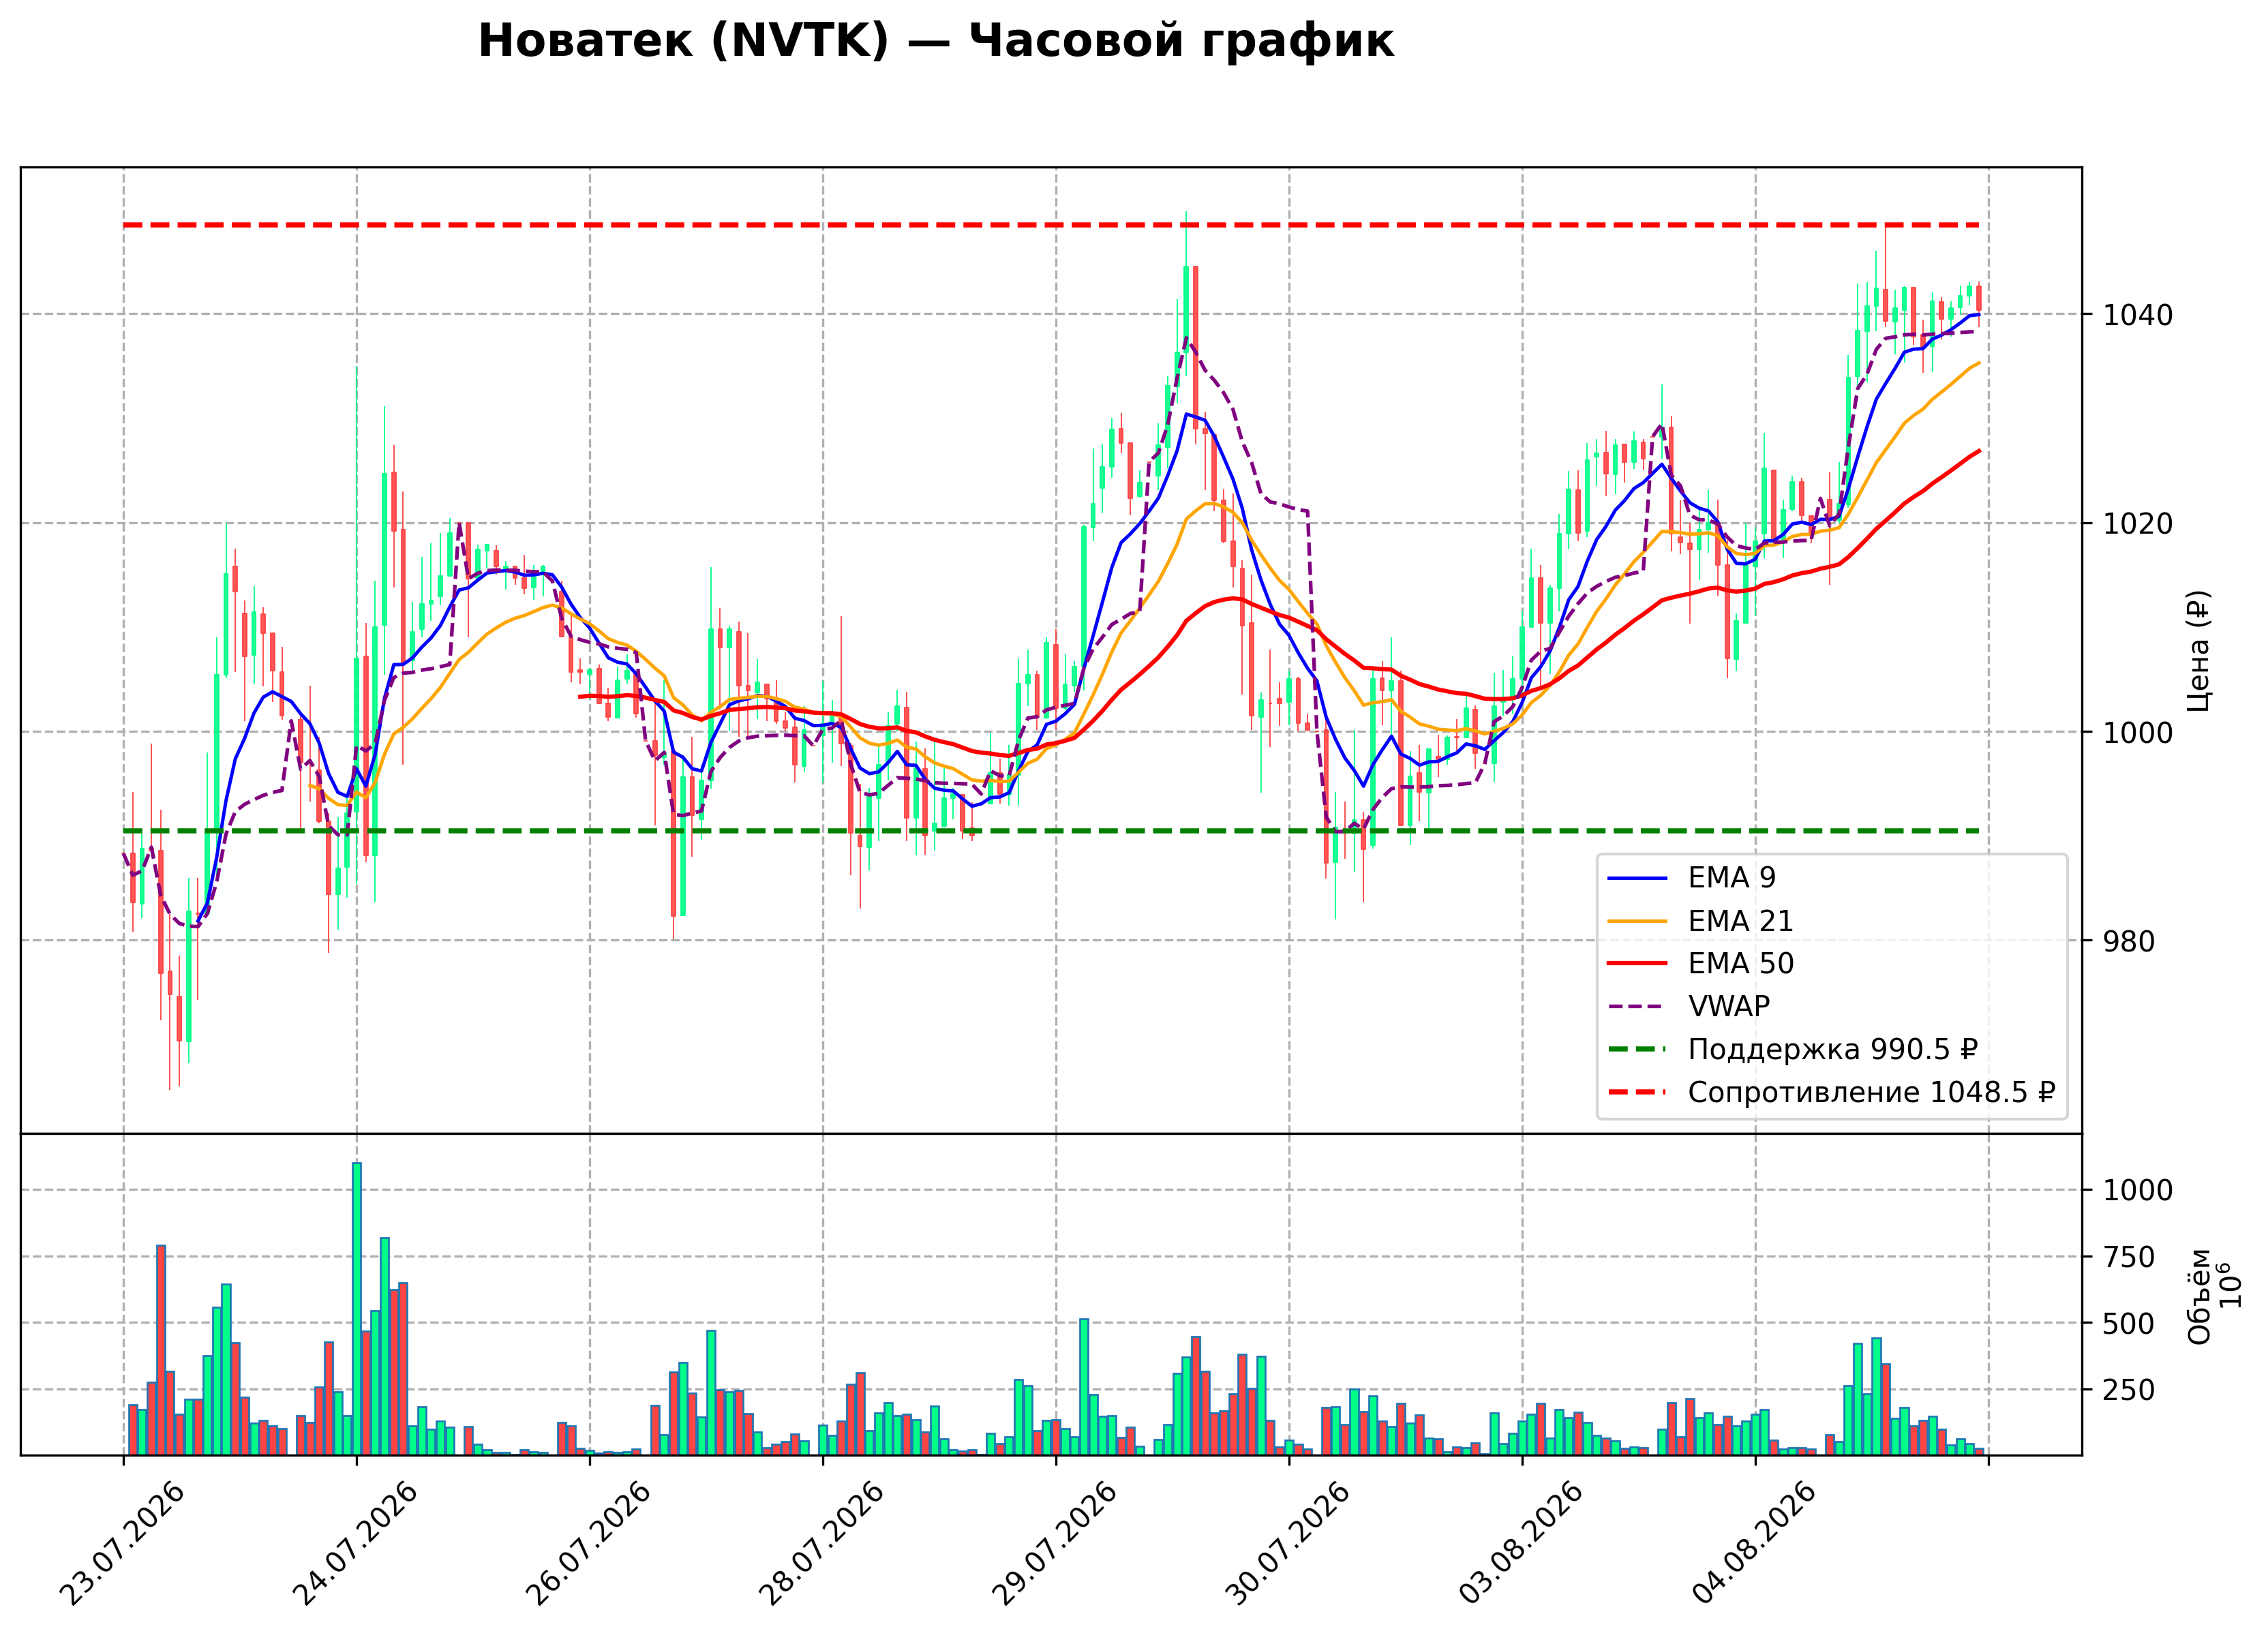Screen dimensions: 2268x1631
Task: Click the "Поддержка 990.5 ₽" legend label
Action: pos(1833,1050)
